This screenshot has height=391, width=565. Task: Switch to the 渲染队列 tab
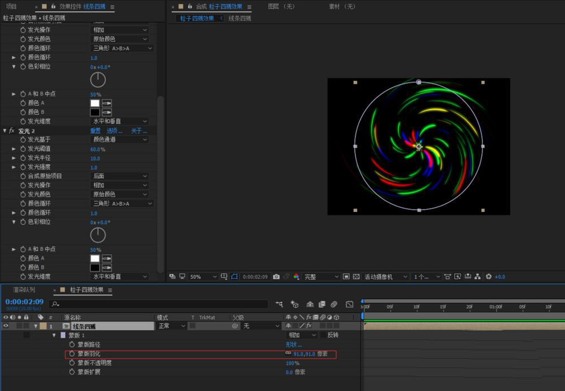24,290
